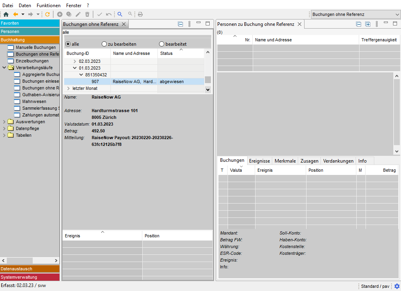Expand the Auswertungen folder
Viewport: 401px width, 291px height.
5,122
